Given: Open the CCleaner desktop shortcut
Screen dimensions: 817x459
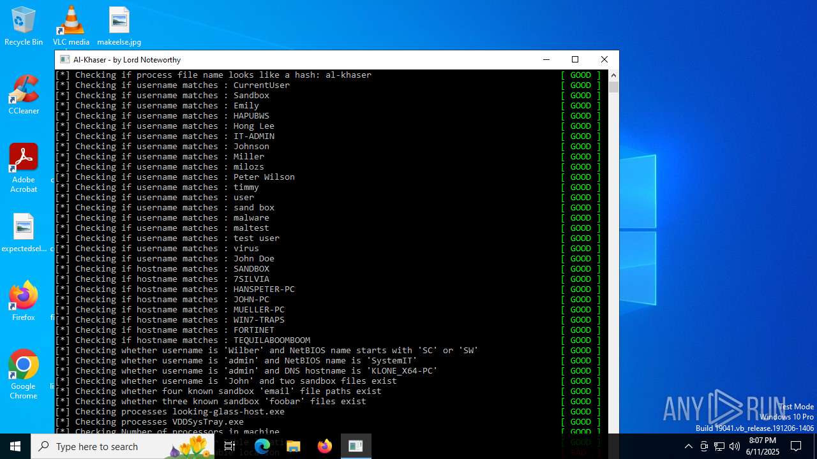Looking at the screenshot, I should (x=24, y=96).
